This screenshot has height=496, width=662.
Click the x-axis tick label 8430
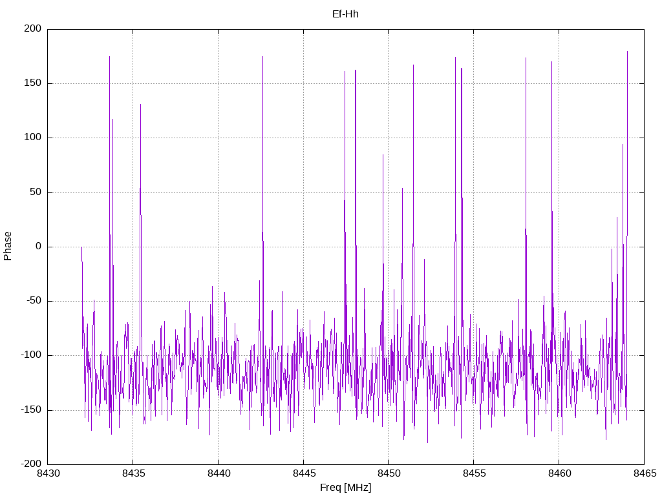(x=48, y=473)
